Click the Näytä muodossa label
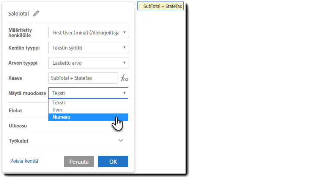Viewport: 315px width, 177px height. point(27,93)
